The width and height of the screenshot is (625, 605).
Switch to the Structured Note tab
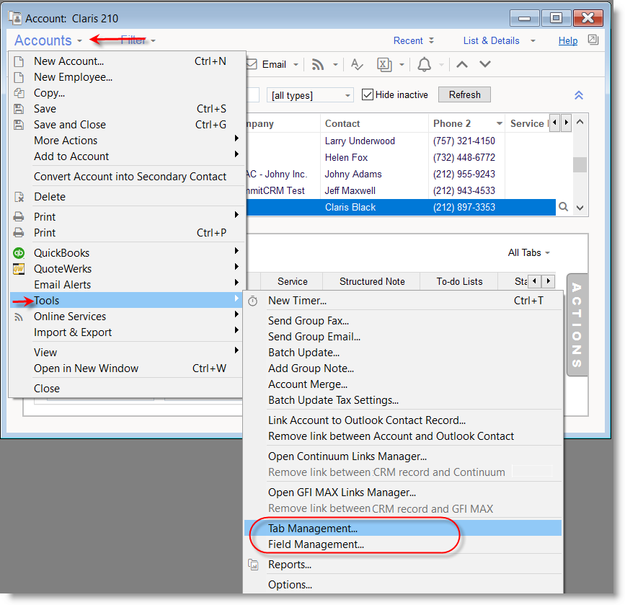tap(372, 281)
